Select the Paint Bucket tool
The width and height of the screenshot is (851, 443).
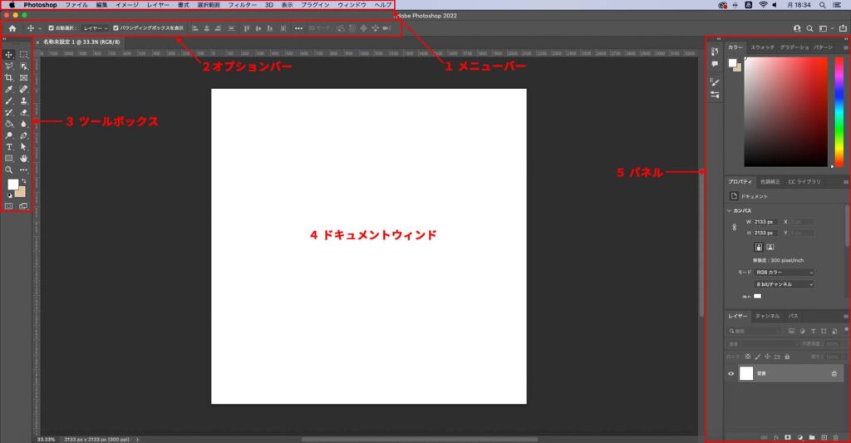pyautogui.click(x=8, y=124)
